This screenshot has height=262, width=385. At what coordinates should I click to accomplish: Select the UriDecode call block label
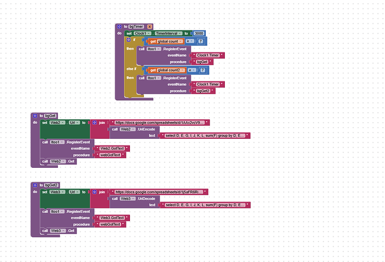pyautogui.click(x=146, y=198)
